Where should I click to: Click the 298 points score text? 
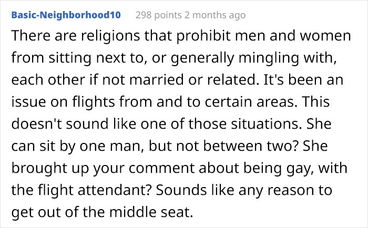point(159,15)
